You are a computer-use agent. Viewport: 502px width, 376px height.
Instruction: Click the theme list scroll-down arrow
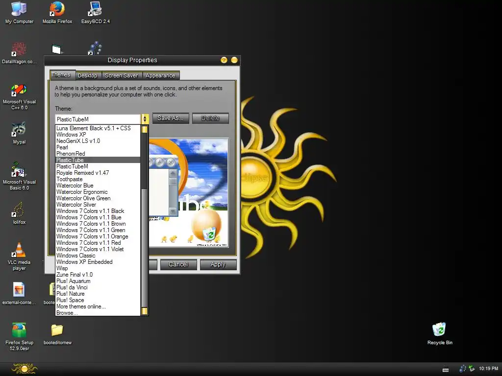tap(145, 311)
